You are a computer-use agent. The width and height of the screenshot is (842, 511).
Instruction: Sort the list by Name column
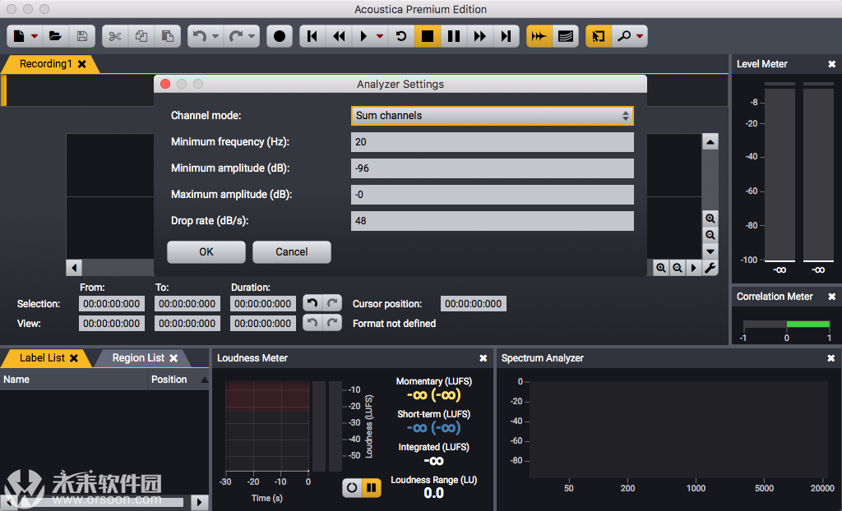73,380
